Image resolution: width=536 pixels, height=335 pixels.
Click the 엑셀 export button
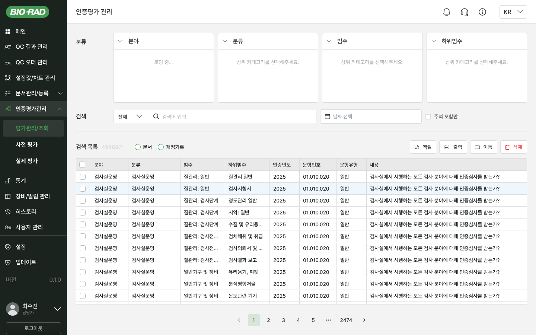click(423, 147)
